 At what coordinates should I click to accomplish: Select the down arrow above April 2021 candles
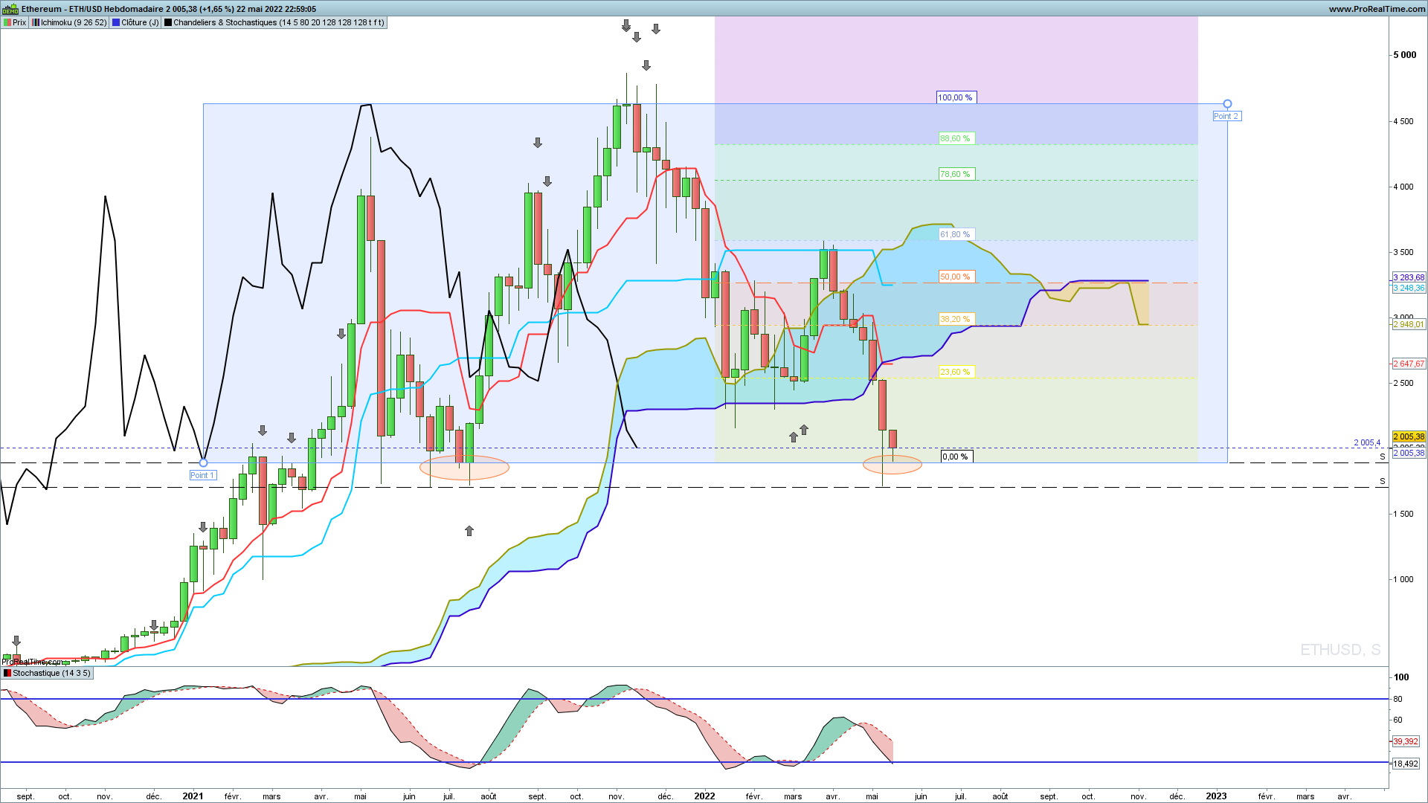pyautogui.click(x=341, y=335)
